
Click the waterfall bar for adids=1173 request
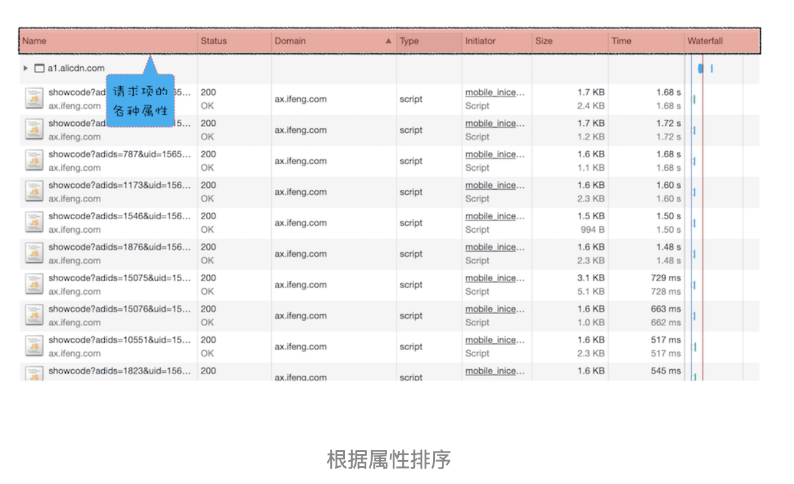tap(694, 192)
